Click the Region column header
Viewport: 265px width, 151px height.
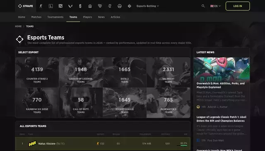[116, 134]
